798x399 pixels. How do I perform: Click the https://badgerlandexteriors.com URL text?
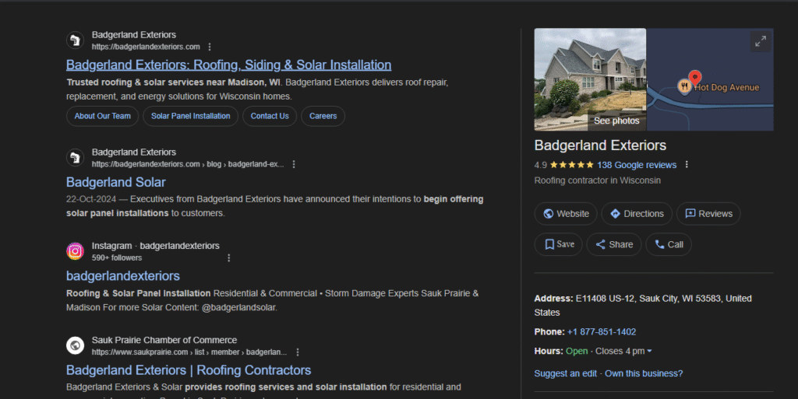coord(146,47)
